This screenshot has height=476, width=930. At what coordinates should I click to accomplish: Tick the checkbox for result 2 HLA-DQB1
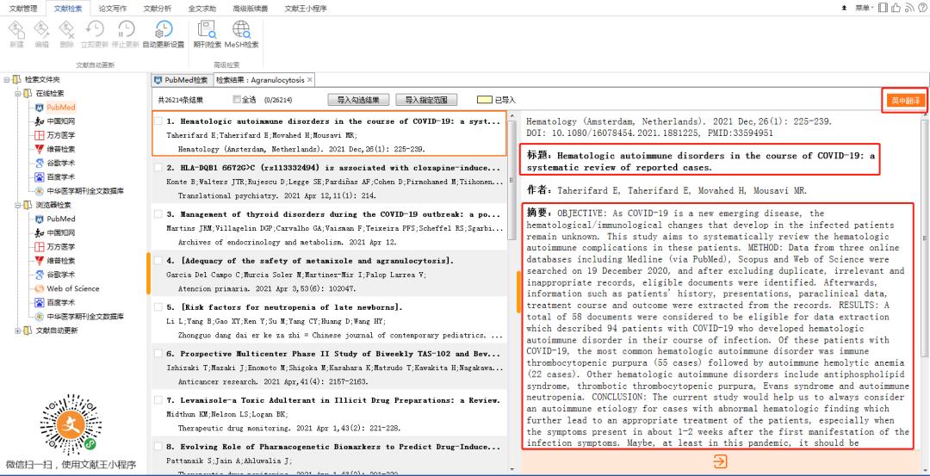click(x=158, y=168)
